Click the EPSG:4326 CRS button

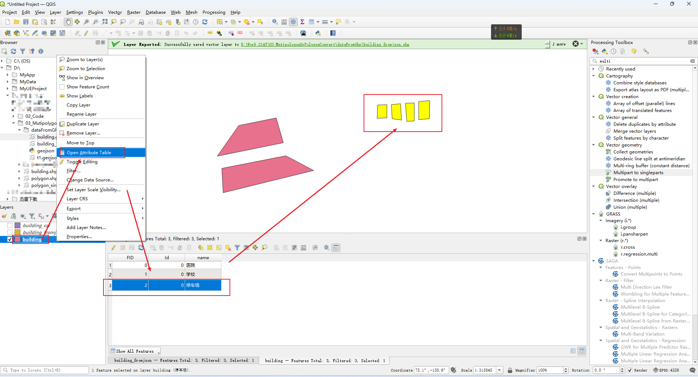pyautogui.click(x=666, y=370)
